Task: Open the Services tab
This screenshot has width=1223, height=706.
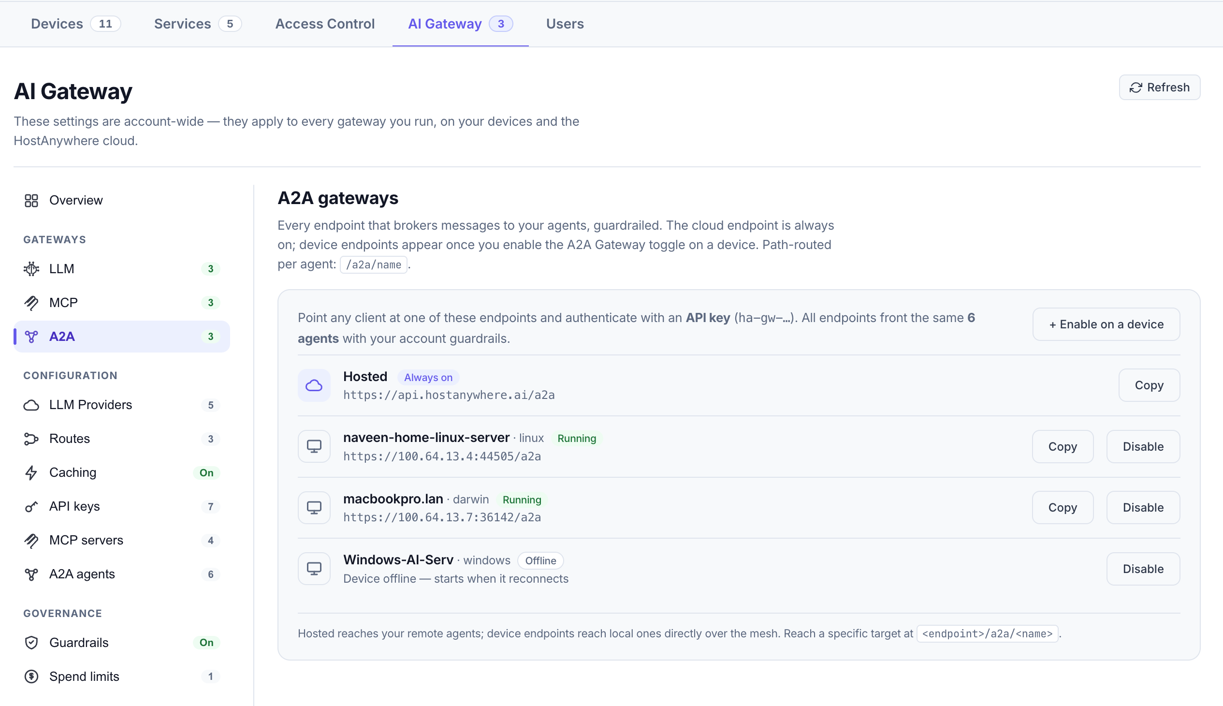Action: pyautogui.click(x=197, y=24)
